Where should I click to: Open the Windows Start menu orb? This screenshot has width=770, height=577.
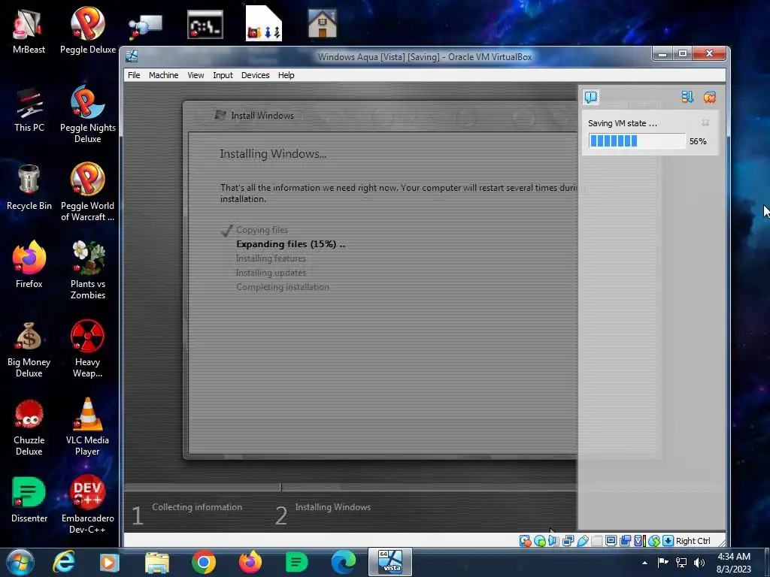pyautogui.click(x=20, y=562)
